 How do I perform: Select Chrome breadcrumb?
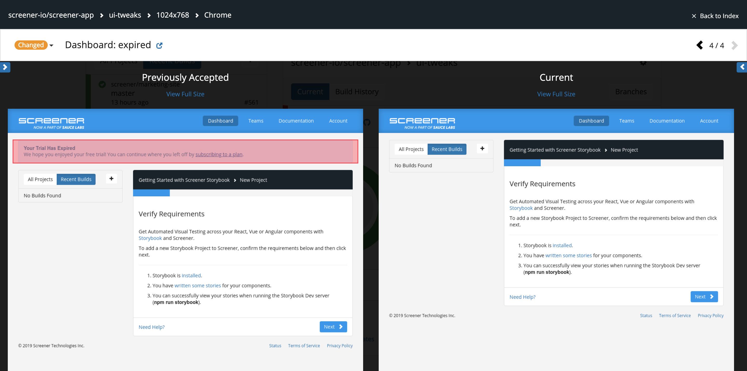tap(218, 15)
